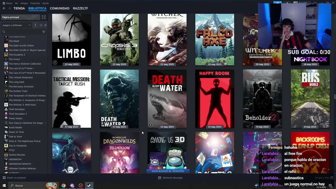Open the advanced filter options icon

[44, 32]
